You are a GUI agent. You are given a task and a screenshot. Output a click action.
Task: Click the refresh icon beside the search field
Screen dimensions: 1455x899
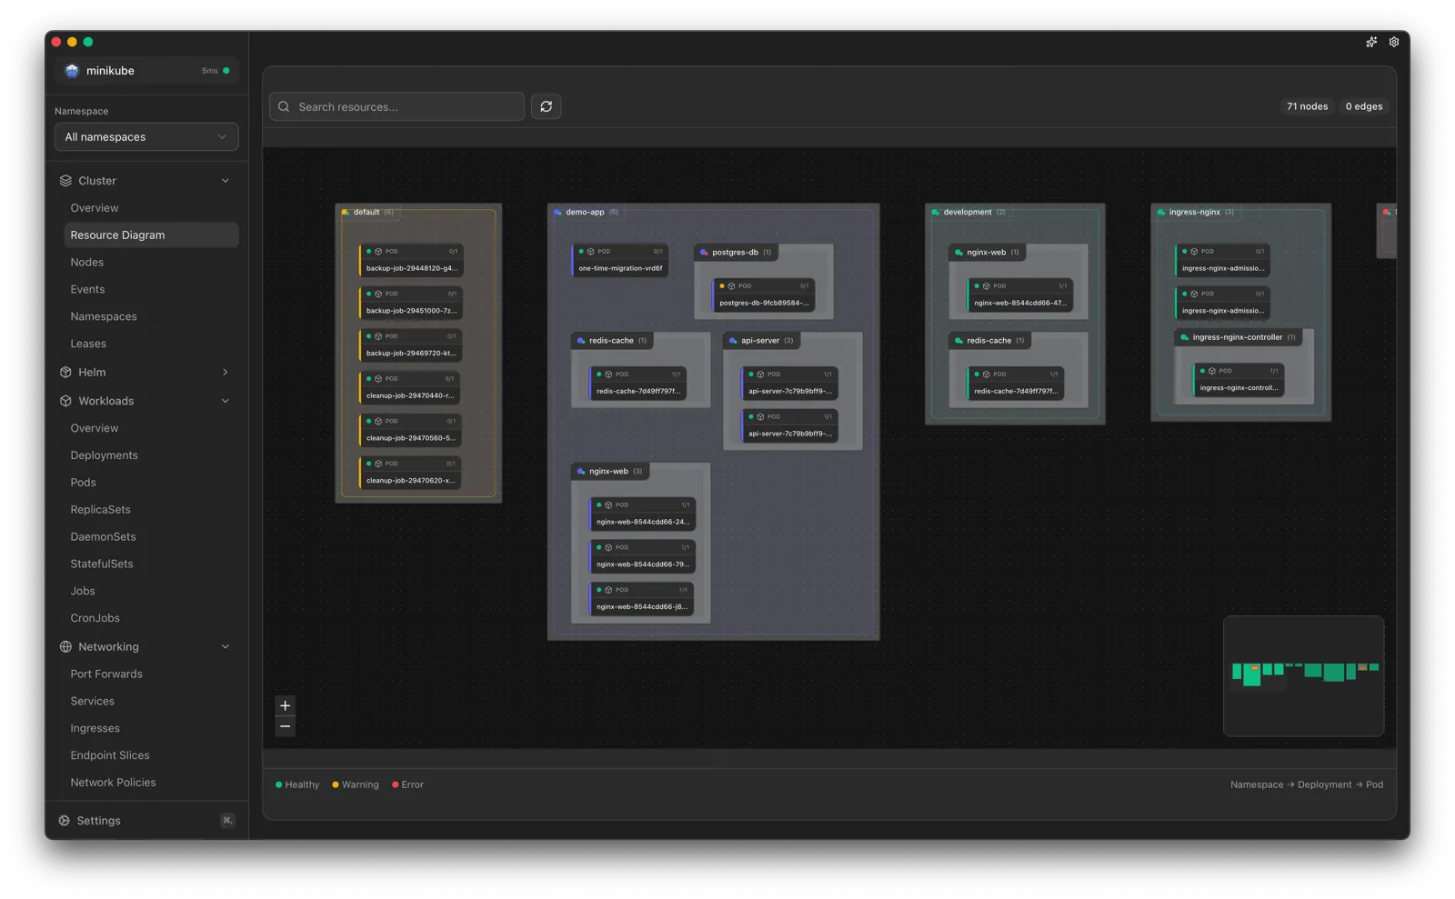546,106
